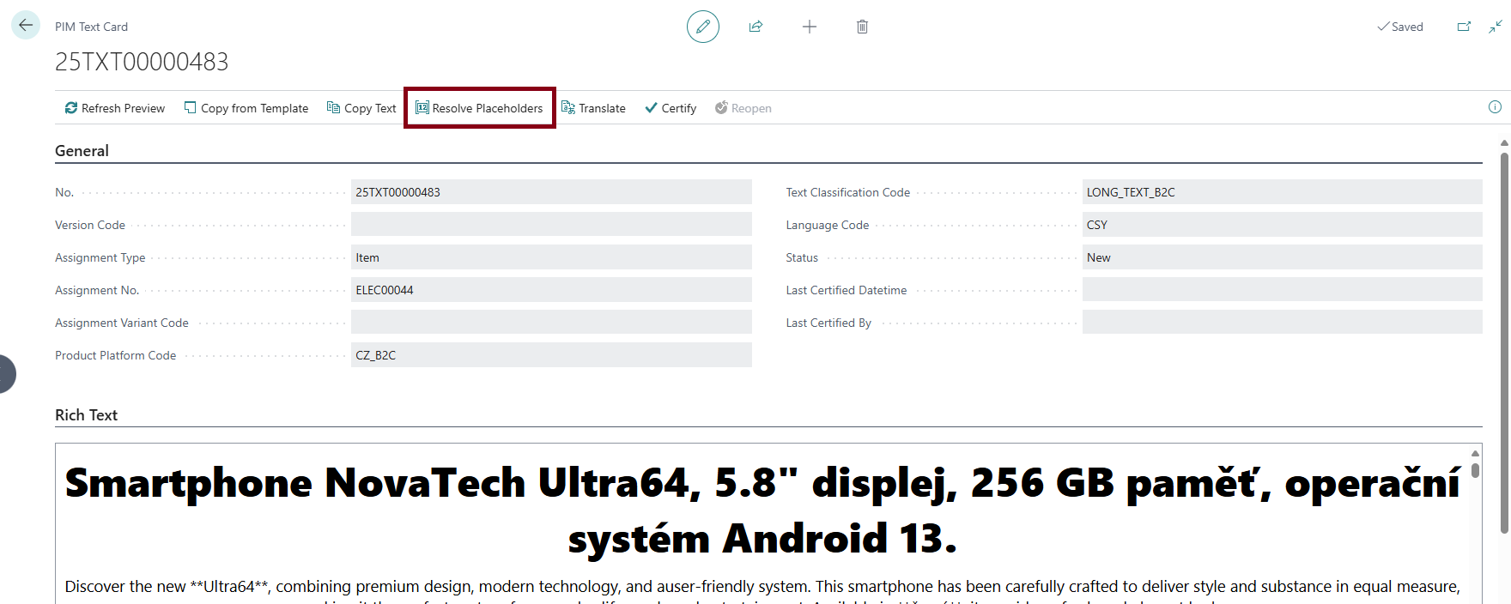
Task: Click the page vertical scrollbar
Action: pos(1504,343)
